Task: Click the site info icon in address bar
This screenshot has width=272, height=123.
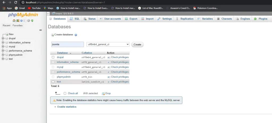Action: pos(23,3)
